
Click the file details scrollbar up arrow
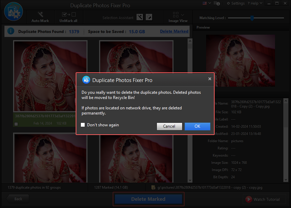(x=286, y=101)
